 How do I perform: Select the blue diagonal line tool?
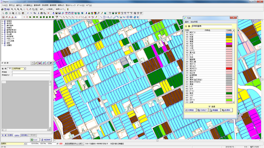click(x=101, y=17)
